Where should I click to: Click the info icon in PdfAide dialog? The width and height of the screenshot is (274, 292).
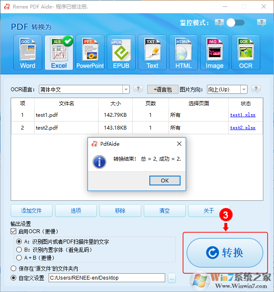pyautogui.click(x=99, y=162)
